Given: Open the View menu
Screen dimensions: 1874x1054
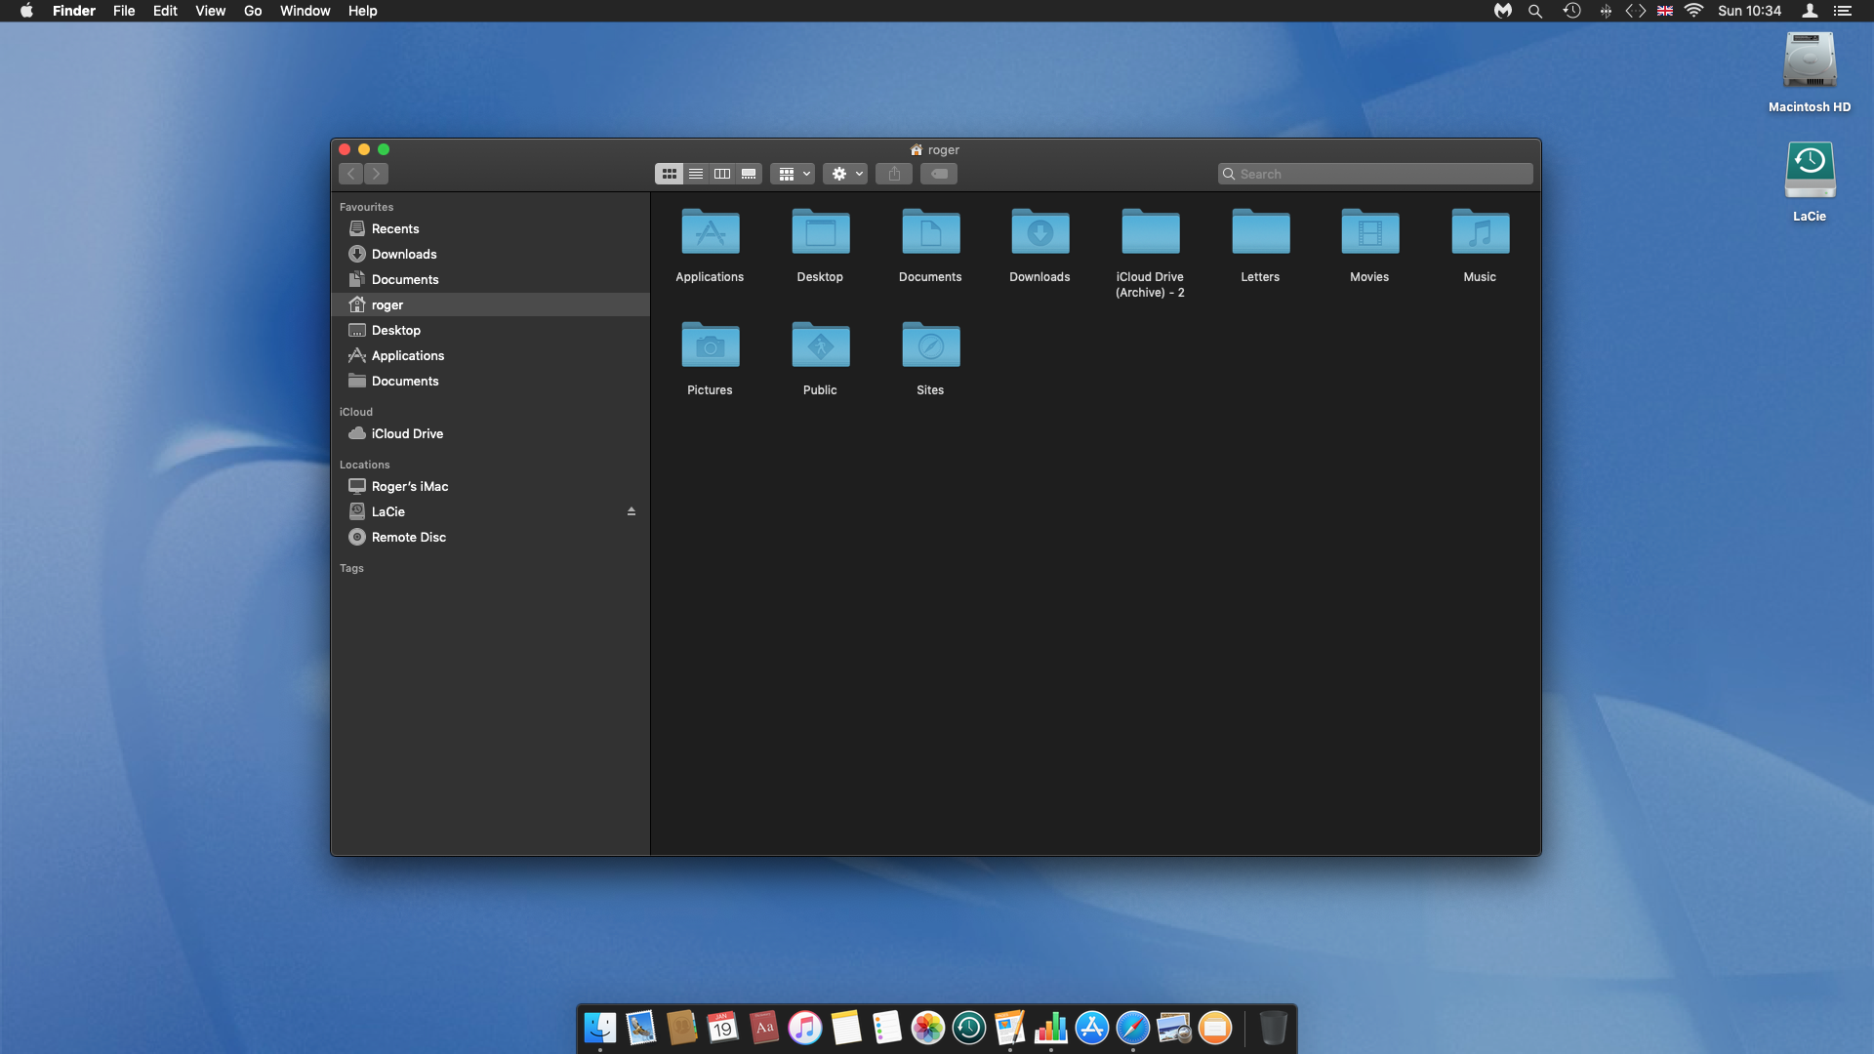Looking at the screenshot, I should coord(210,11).
